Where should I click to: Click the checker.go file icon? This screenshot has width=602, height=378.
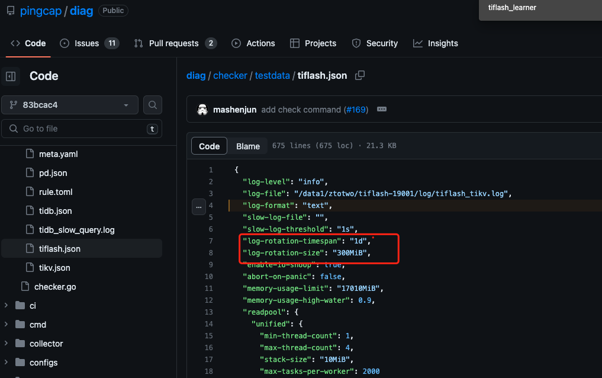pyautogui.click(x=25, y=286)
